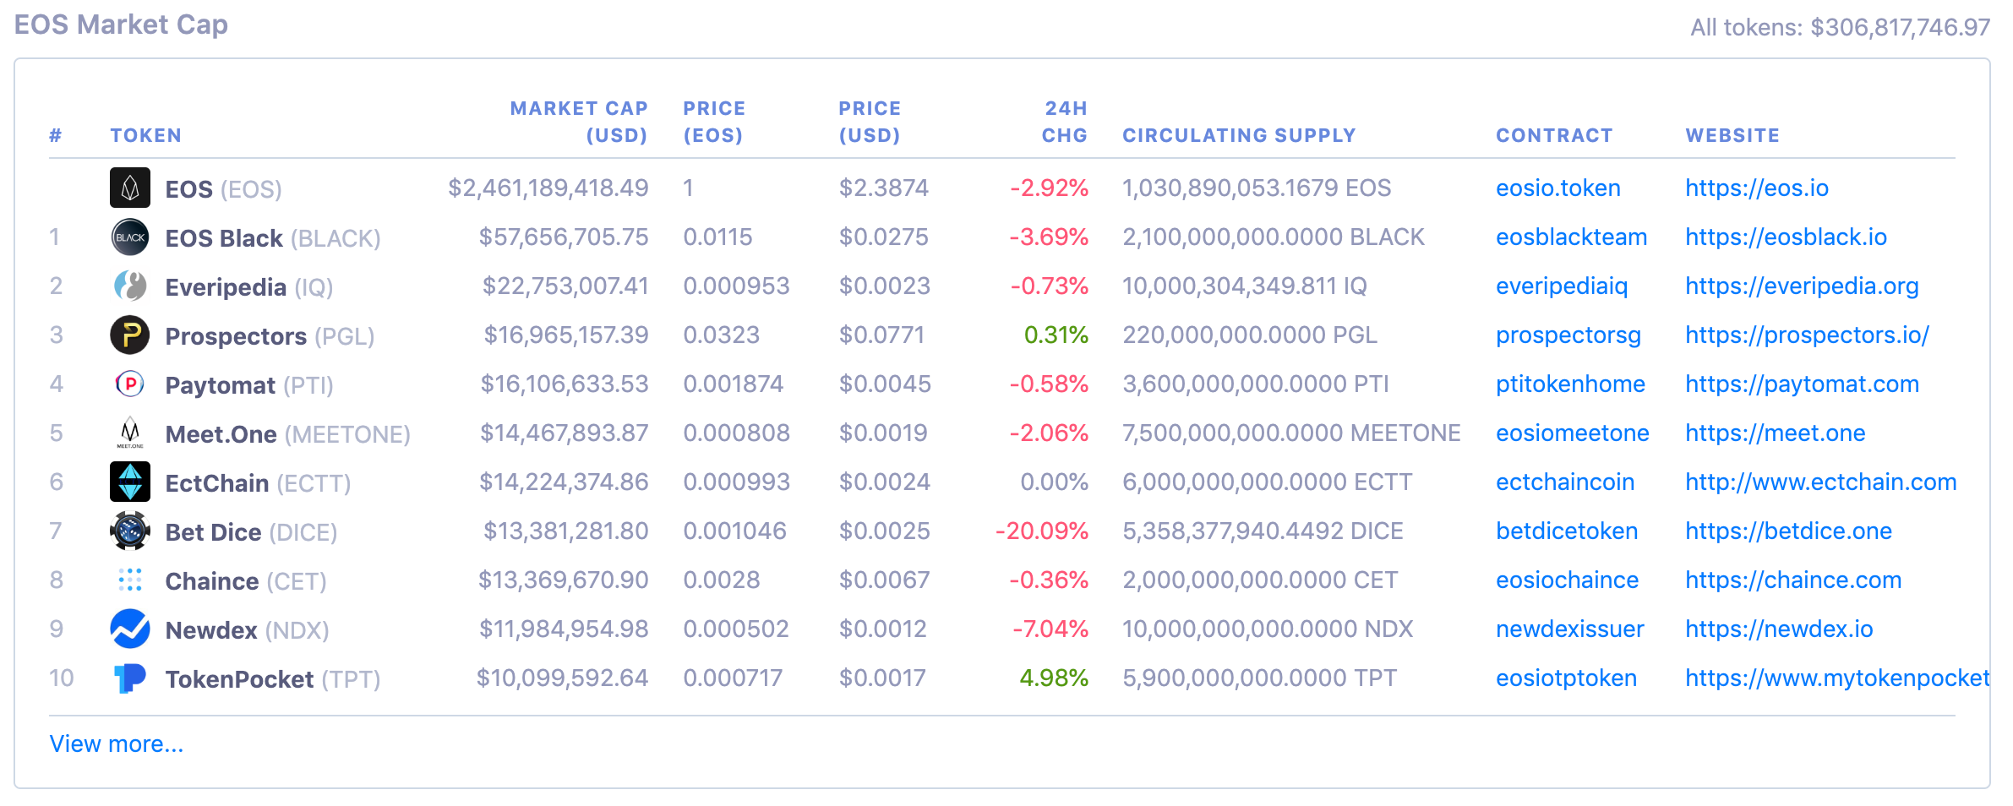2013x806 pixels.
Task: Visit the https://eosblack.io website link
Action: pyautogui.click(x=1786, y=237)
